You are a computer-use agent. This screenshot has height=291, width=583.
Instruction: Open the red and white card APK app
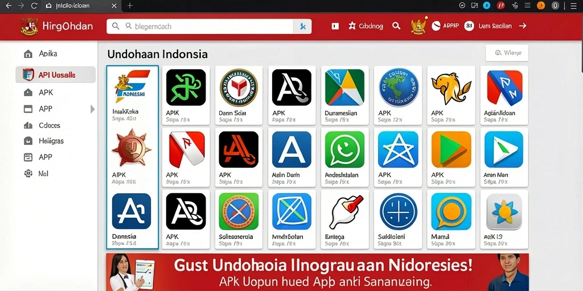point(186,157)
